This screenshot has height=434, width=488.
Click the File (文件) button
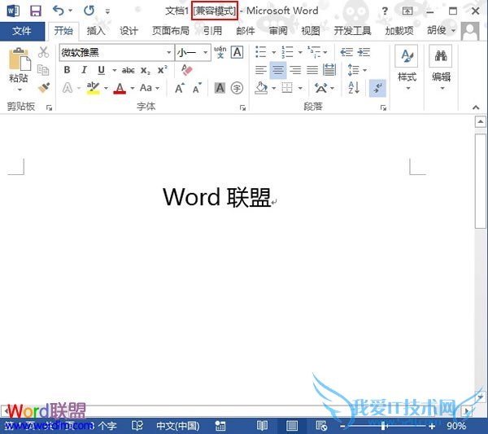click(x=22, y=31)
